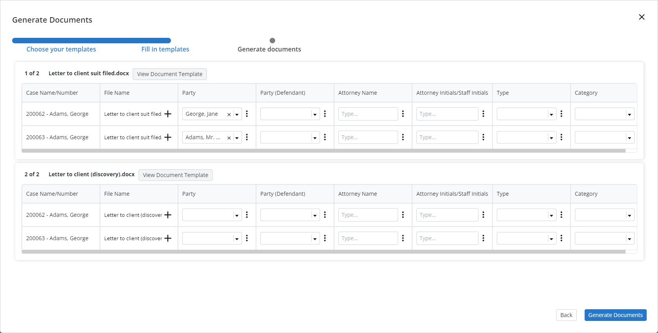This screenshot has width=658, height=333.
Task: Click horizontal scrollbar of suit filed table
Action: [x=324, y=151]
